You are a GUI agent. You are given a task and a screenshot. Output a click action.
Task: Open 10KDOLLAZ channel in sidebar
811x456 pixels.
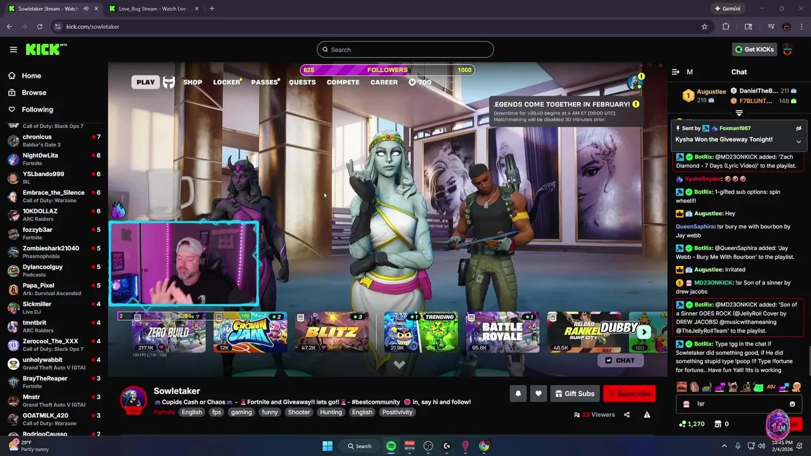[x=54, y=215]
